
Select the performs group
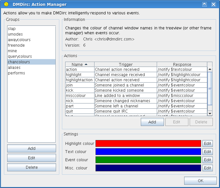(x=31, y=73)
